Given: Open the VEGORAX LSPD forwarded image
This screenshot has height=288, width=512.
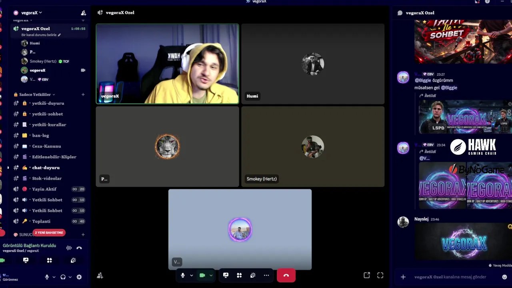Looking at the screenshot, I should [x=465, y=117].
